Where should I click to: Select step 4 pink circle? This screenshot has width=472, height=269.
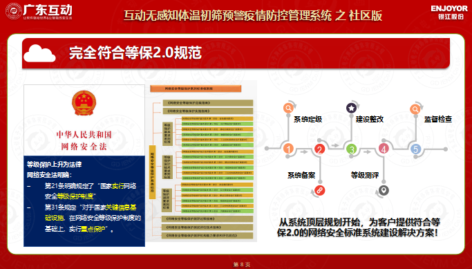(384, 149)
